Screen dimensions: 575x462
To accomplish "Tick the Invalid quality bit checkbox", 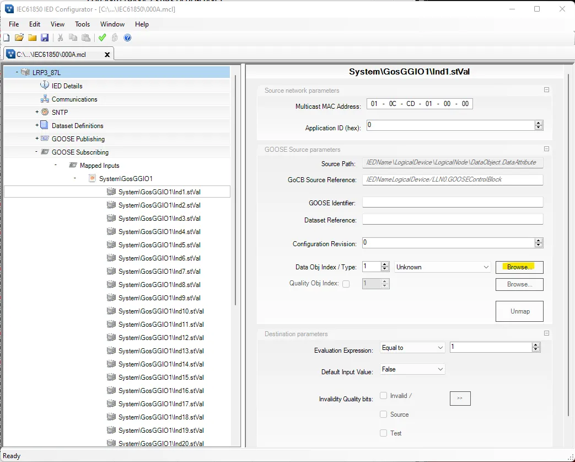I will (x=384, y=396).
